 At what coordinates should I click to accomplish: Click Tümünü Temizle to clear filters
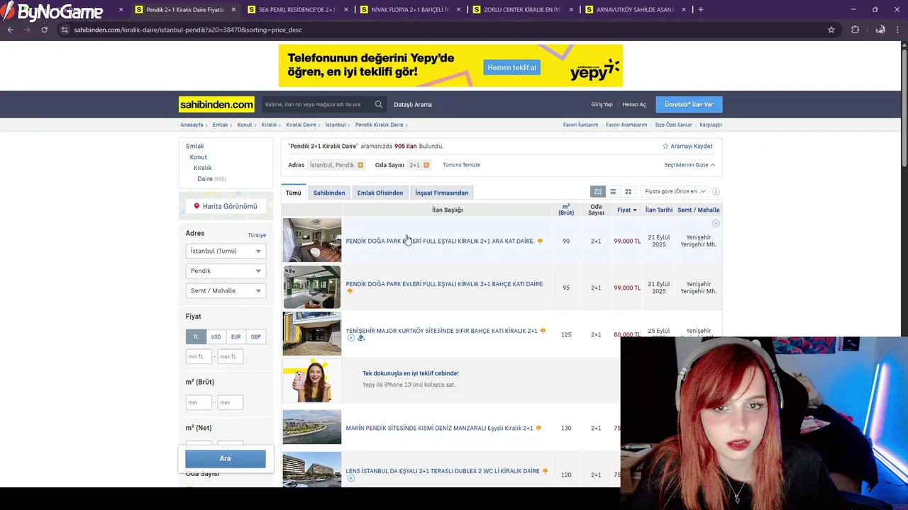pyautogui.click(x=462, y=165)
